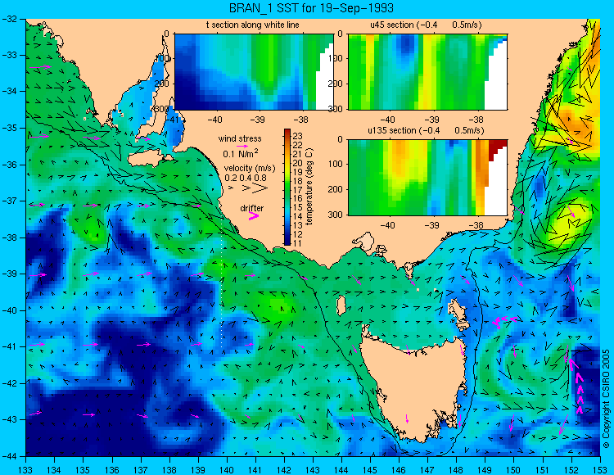Click longitude label 153 on bottom axis

(600, 470)
